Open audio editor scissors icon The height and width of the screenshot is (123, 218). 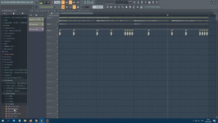(138, 2)
